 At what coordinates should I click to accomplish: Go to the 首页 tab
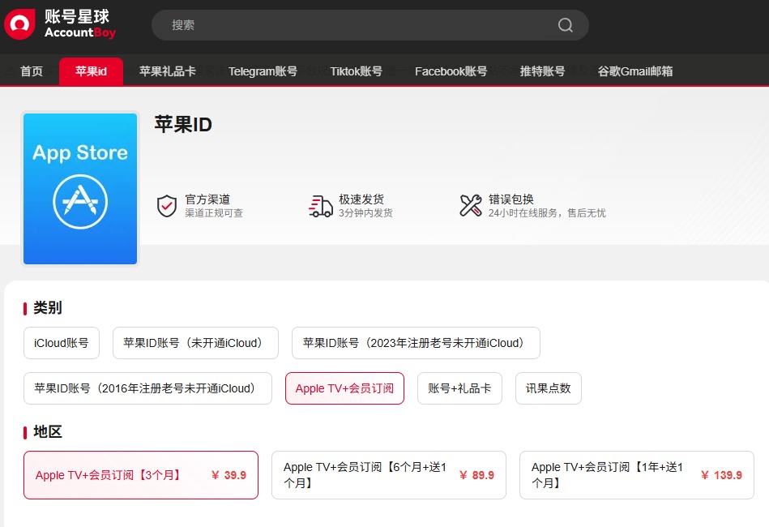pos(32,71)
